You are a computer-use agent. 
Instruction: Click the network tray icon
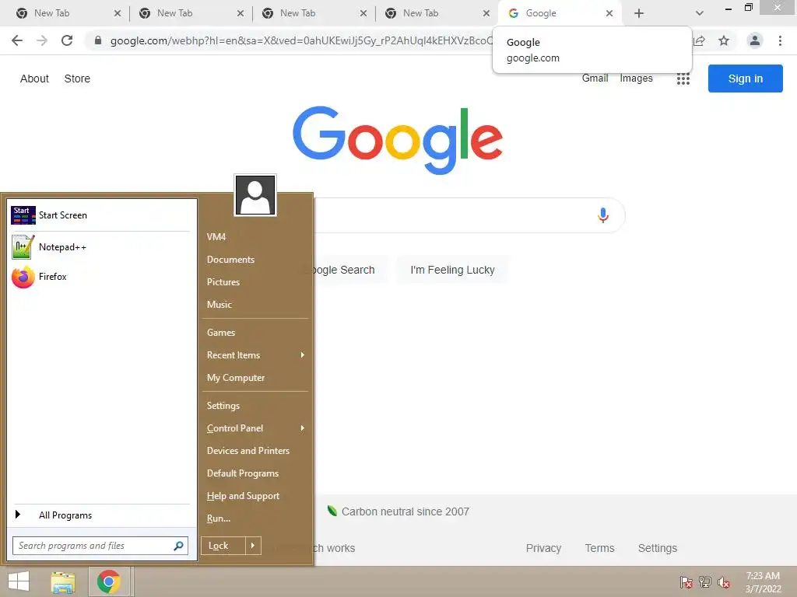click(705, 582)
